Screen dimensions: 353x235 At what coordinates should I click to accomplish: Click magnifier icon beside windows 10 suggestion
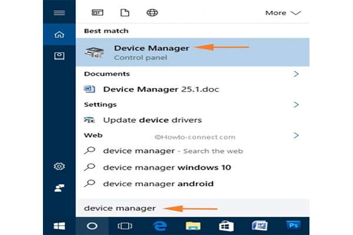click(x=89, y=167)
